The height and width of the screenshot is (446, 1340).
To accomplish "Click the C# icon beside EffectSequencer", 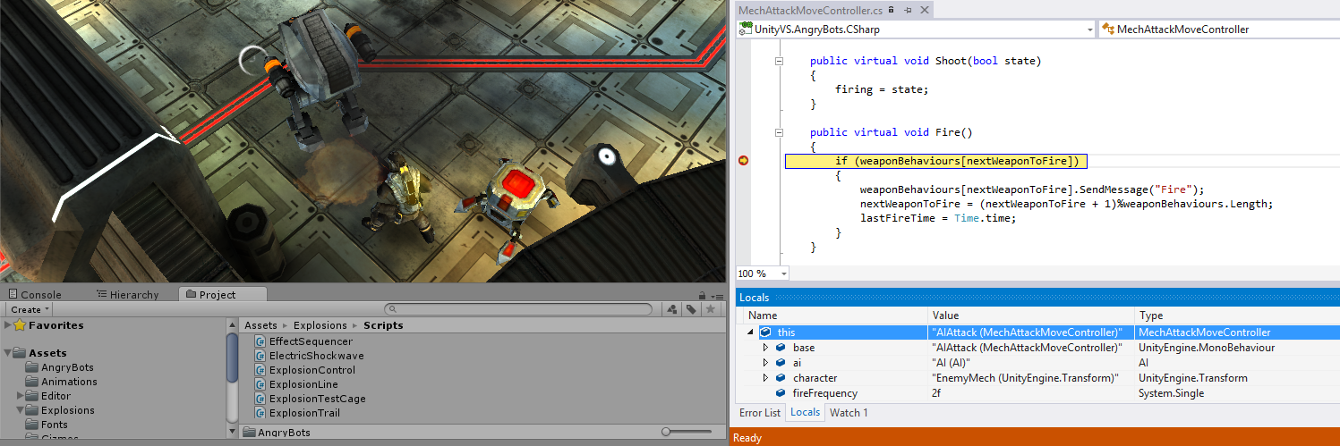I will (260, 341).
